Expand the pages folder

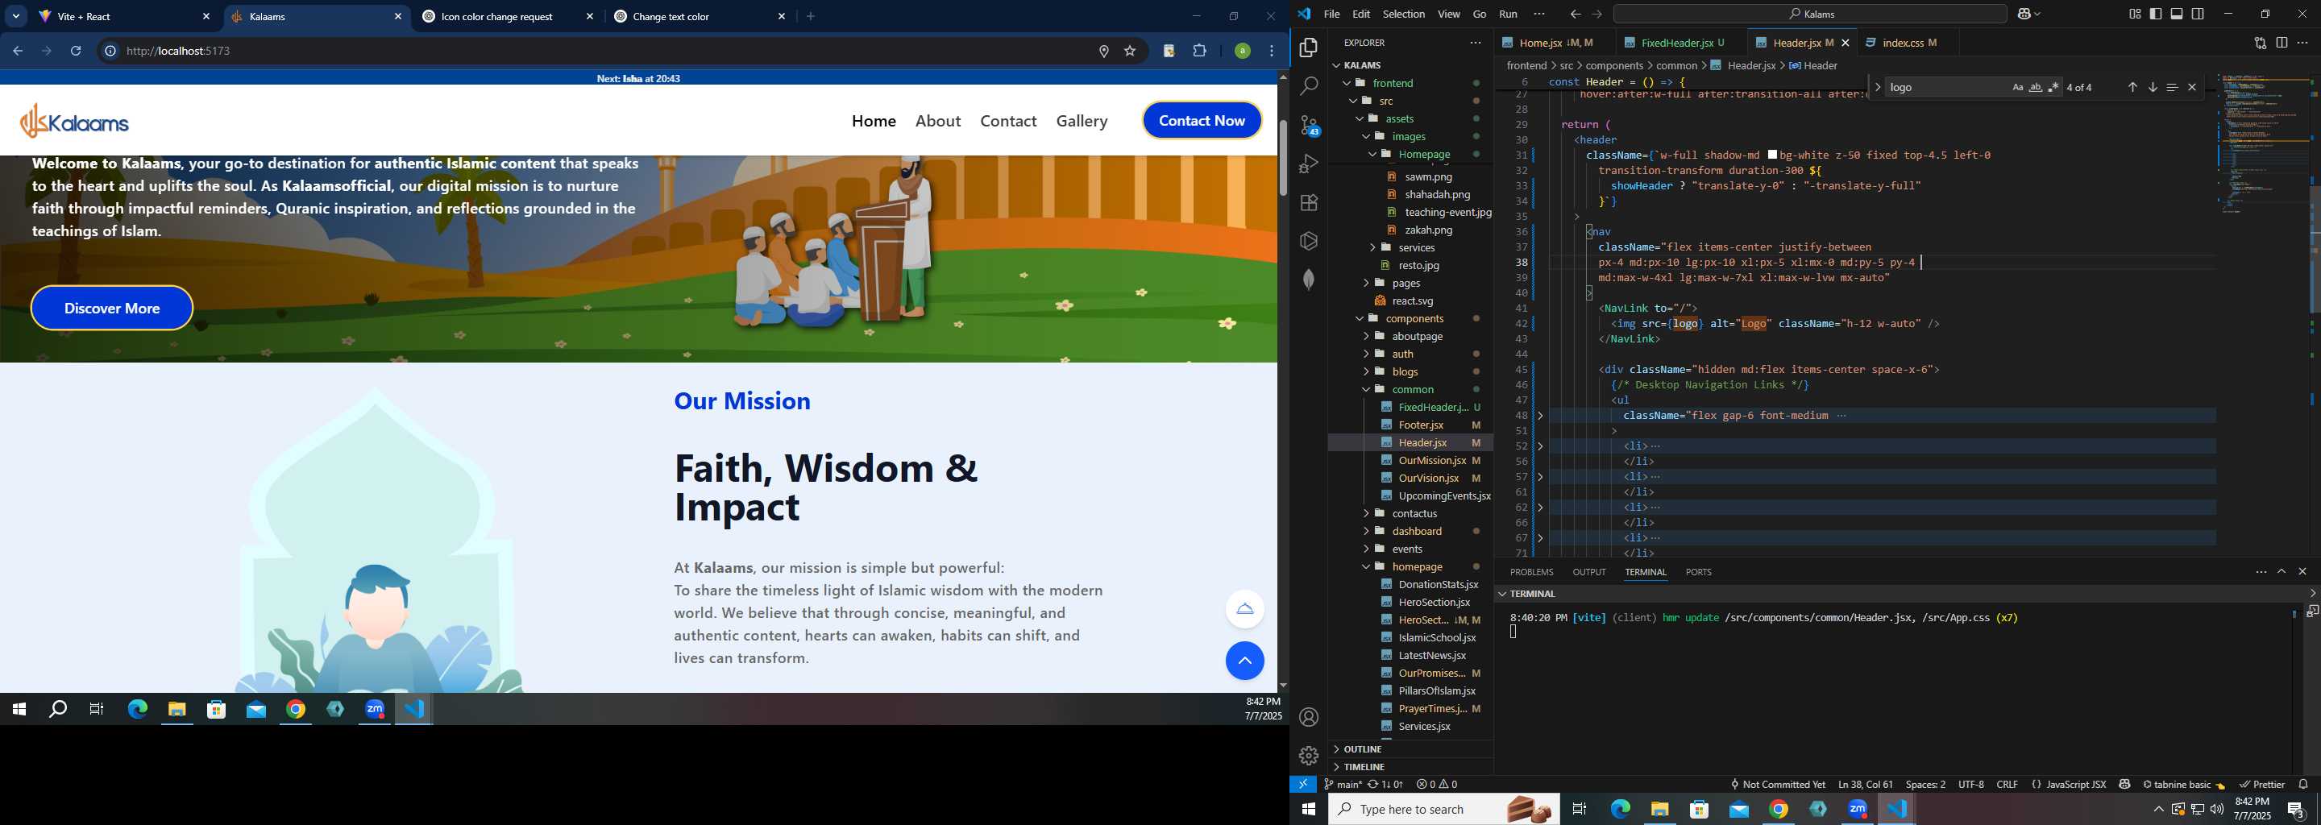tap(1405, 283)
